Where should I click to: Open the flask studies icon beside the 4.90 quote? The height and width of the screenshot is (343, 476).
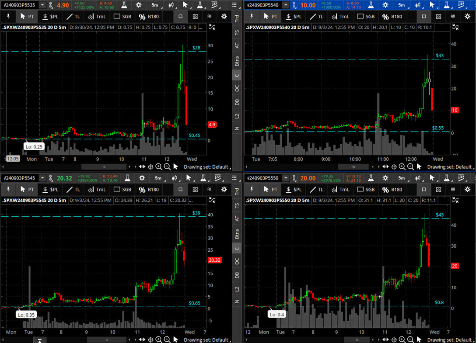coord(125,5)
